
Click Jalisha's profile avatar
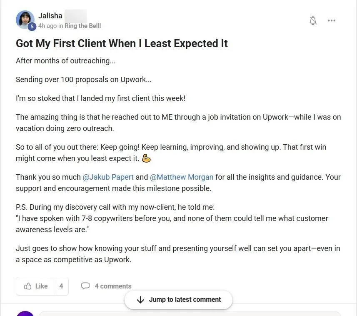[25, 20]
